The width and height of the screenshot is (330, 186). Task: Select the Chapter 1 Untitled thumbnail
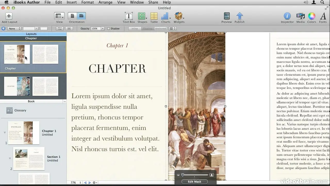[24, 133]
